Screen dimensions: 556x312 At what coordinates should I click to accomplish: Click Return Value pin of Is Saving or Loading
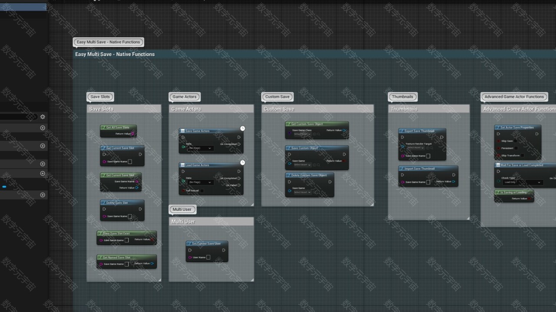[530, 198]
